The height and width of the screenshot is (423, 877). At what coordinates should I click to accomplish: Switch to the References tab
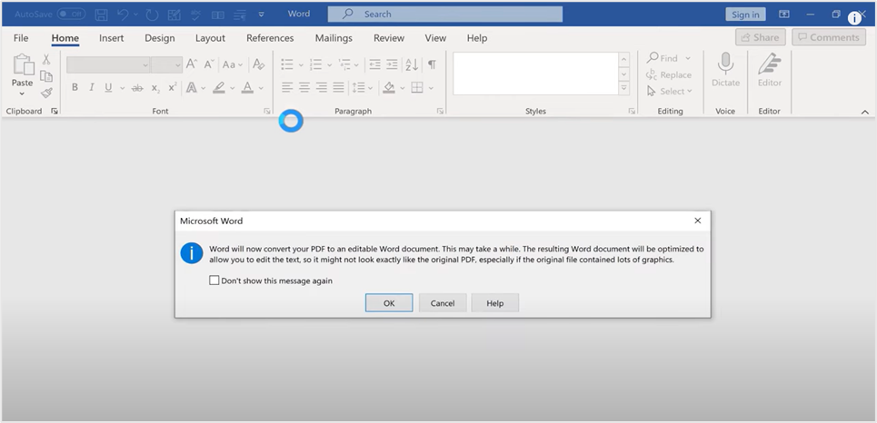270,38
